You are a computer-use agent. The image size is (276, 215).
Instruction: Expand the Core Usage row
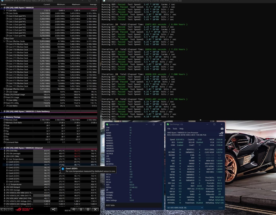coord(4,92)
